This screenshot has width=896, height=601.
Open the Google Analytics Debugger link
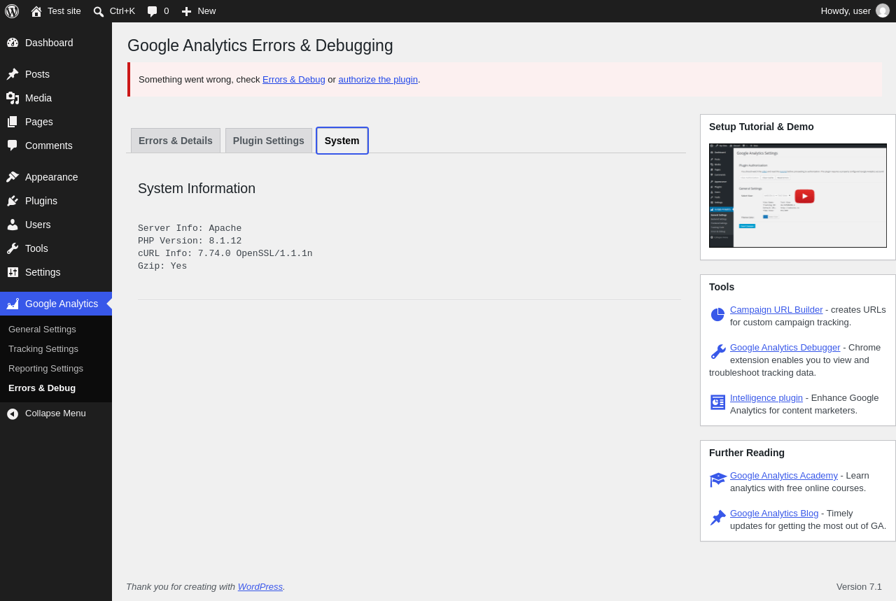point(785,347)
